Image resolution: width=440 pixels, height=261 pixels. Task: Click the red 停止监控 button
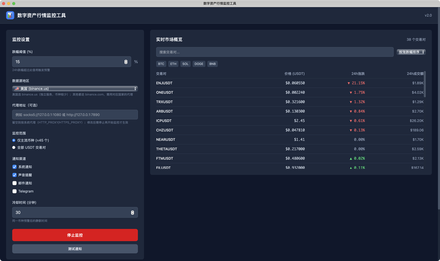point(75,235)
